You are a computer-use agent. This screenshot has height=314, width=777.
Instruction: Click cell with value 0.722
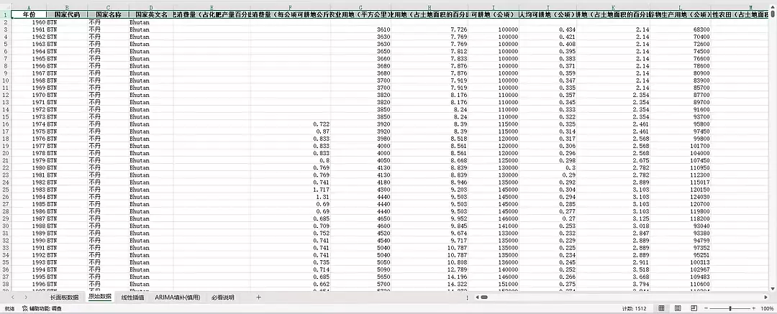click(x=291, y=124)
